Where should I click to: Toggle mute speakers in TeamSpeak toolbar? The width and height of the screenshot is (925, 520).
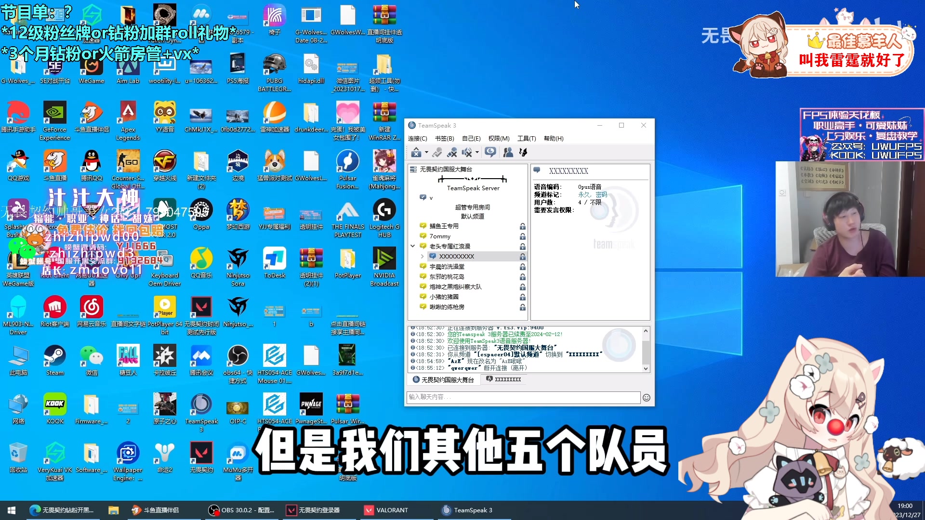466,153
